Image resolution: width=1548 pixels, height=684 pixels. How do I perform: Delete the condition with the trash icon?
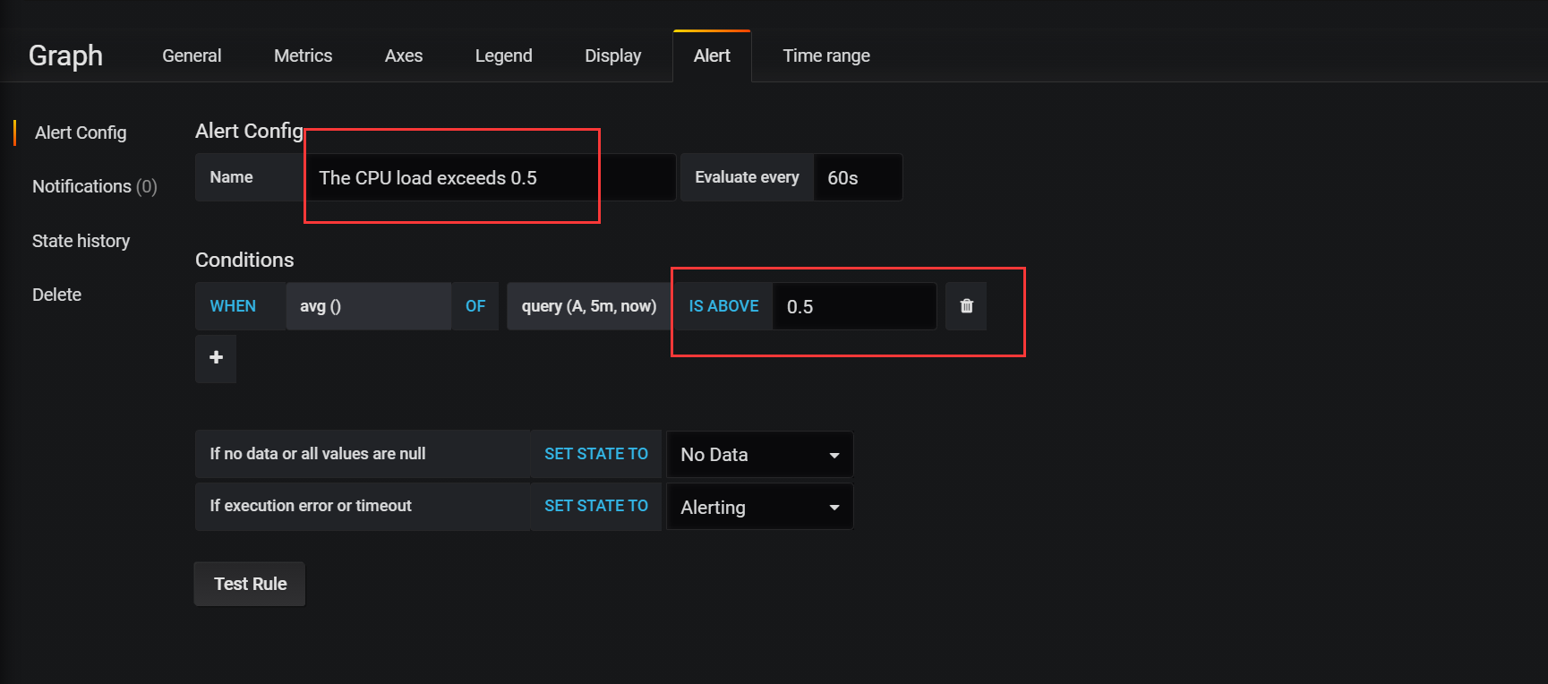point(966,306)
